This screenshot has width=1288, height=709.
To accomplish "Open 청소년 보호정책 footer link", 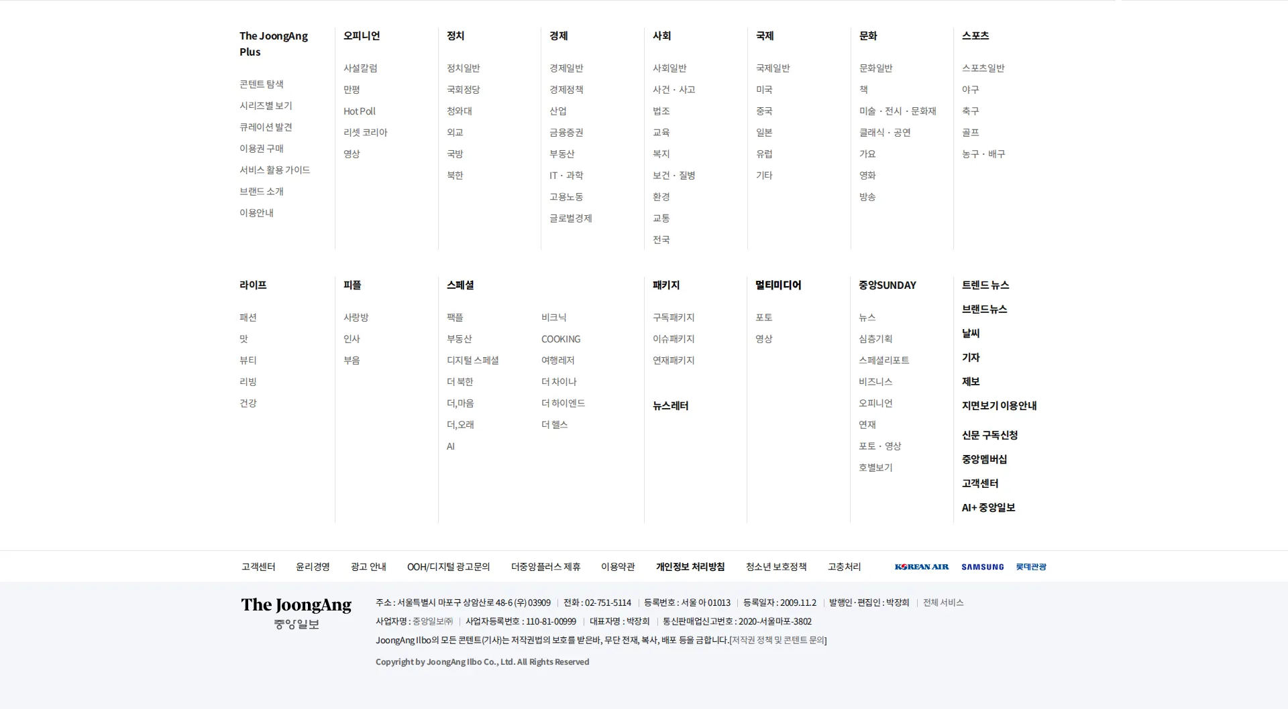I will coord(776,567).
